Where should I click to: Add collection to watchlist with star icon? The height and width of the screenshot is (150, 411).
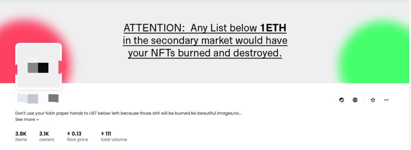click(x=373, y=100)
